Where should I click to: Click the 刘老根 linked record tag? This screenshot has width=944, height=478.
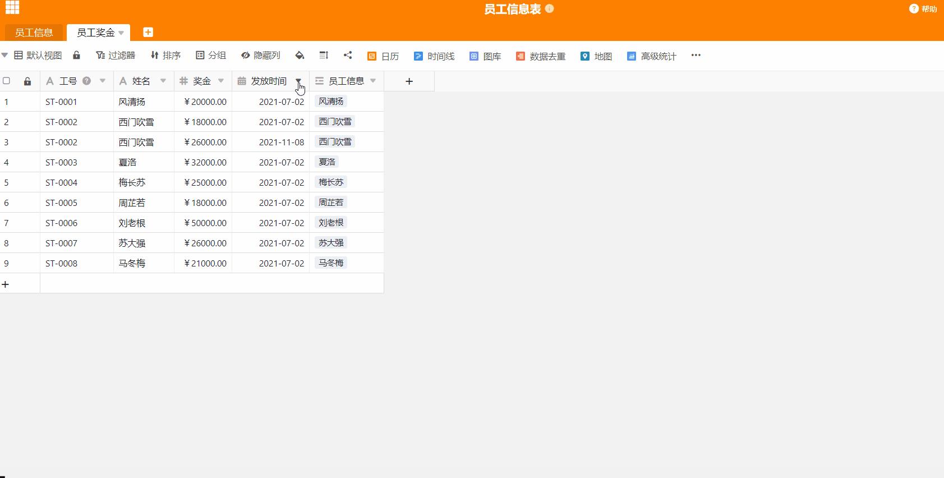click(x=331, y=223)
